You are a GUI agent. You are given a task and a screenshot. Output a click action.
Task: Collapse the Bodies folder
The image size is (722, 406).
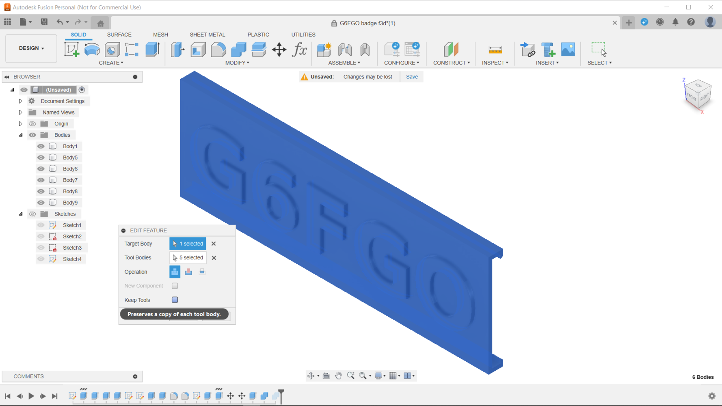[x=21, y=135]
